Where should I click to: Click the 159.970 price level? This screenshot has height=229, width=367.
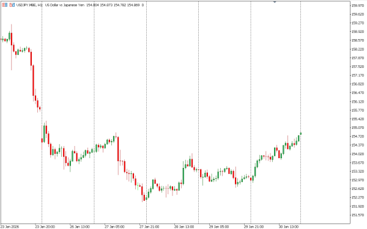358,5
